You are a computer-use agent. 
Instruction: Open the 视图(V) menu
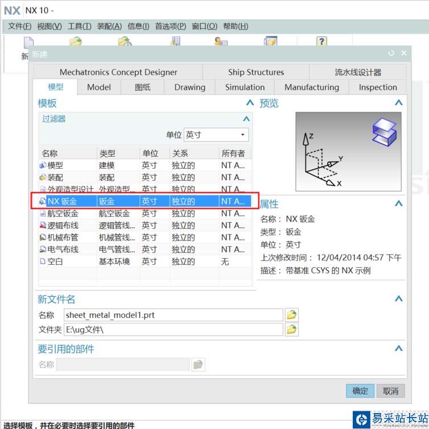click(49, 26)
